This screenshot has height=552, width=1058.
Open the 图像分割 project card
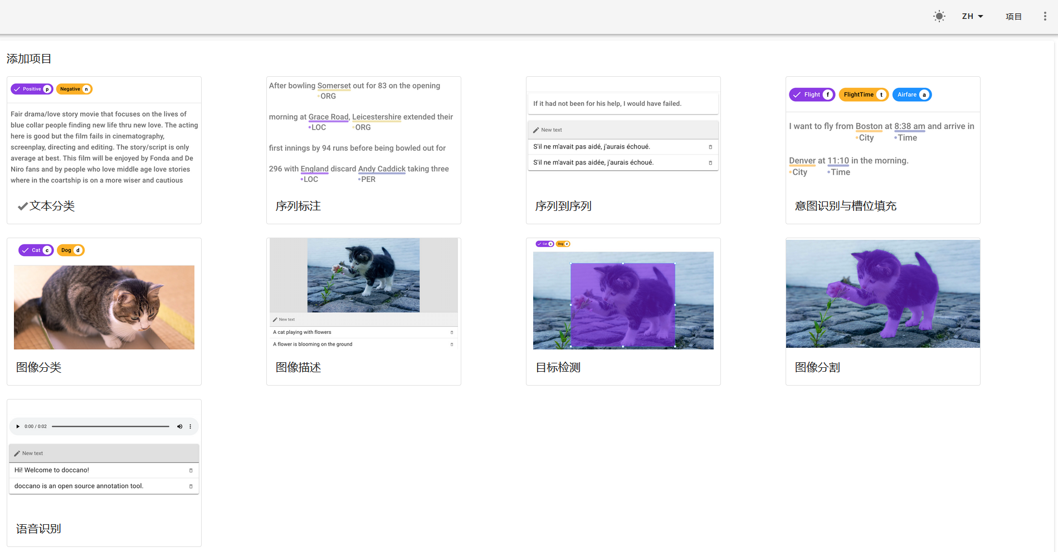(x=817, y=367)
